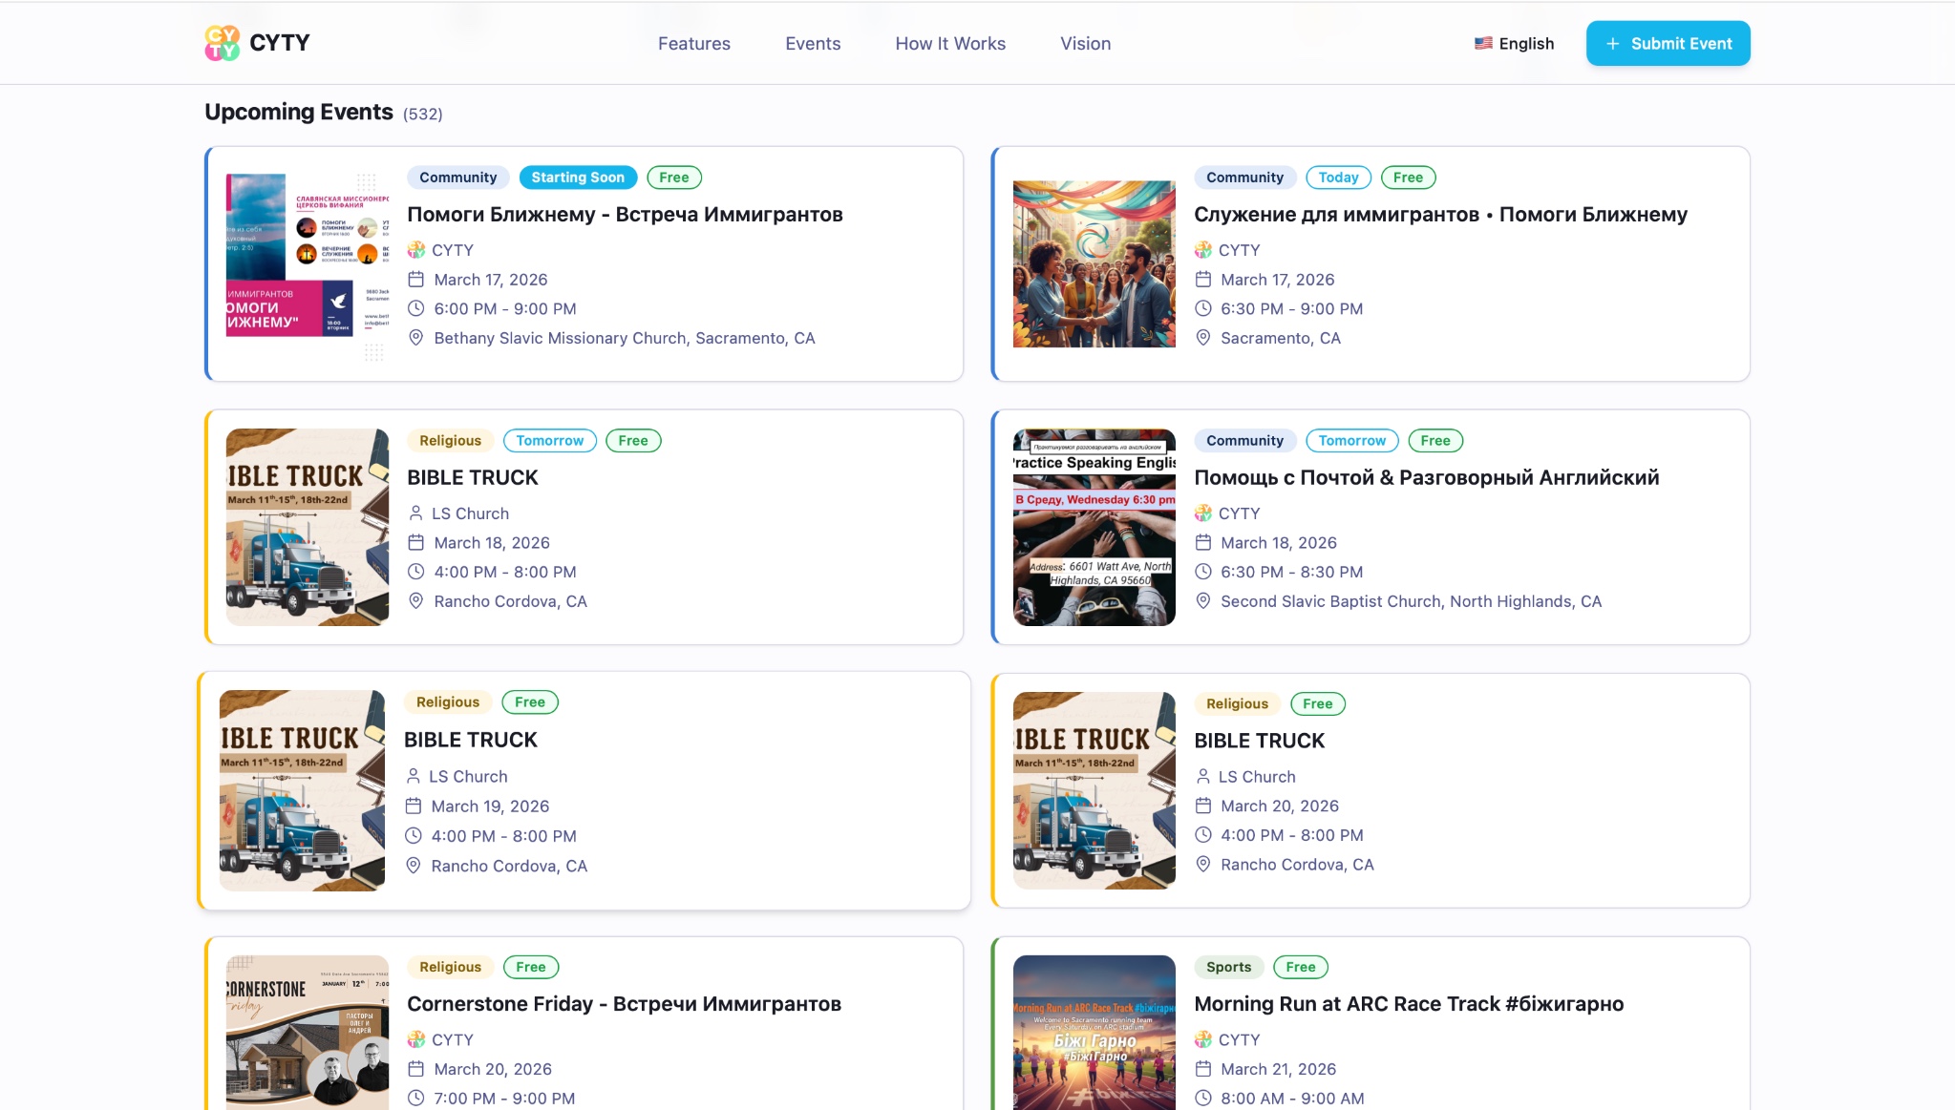Screen dimensions: 1955x1110
Task: Click the clock icon next to 8:00 AM - 9:00 AM
Action: pyautogui.click(x=1202, y=1099)
